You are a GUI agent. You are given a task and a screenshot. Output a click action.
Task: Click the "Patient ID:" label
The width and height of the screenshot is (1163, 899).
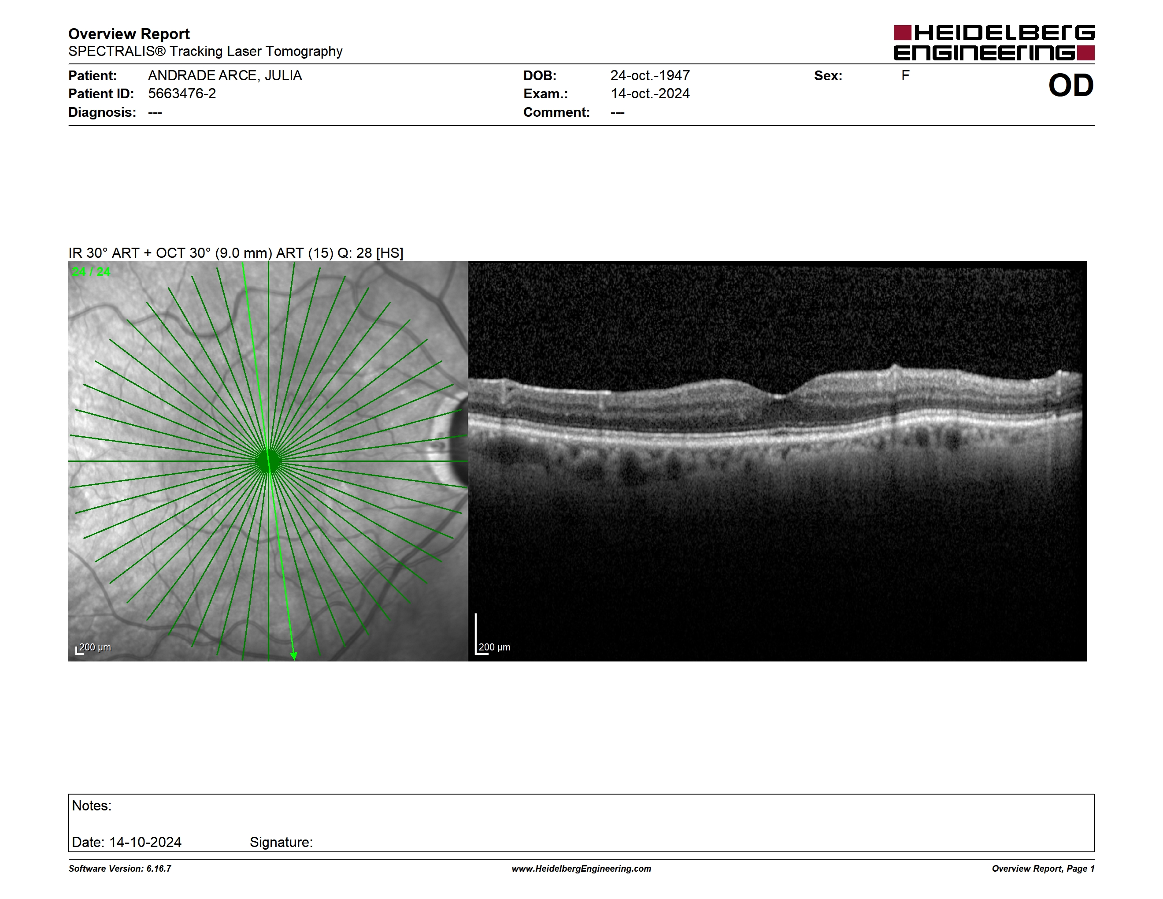coord(101,94)
